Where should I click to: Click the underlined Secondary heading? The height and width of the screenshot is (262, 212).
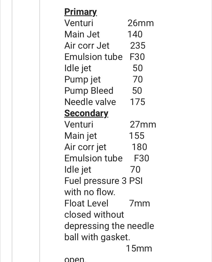(x=86, y=114)
